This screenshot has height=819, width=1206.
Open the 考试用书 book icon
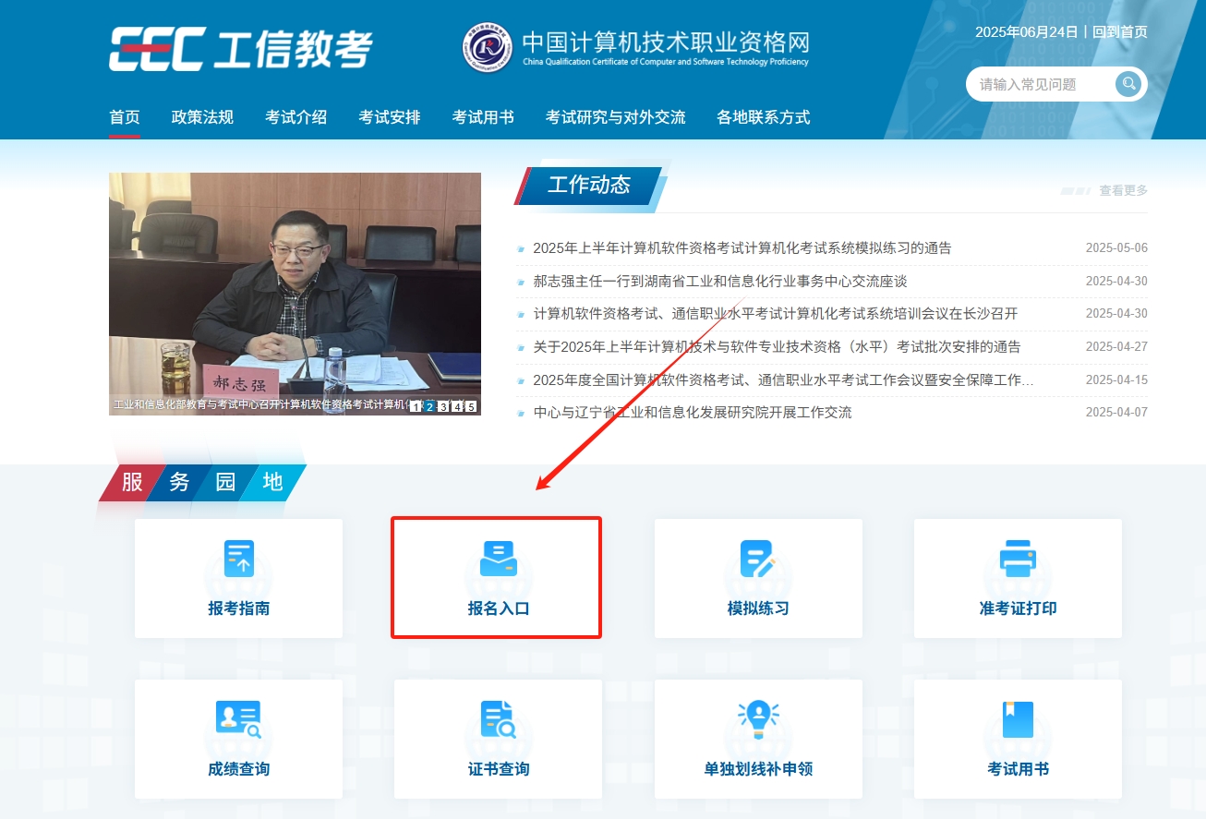(1018, 720)
